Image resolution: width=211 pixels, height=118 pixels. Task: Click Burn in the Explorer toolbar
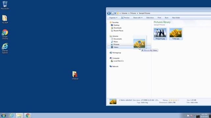[166, 18]
